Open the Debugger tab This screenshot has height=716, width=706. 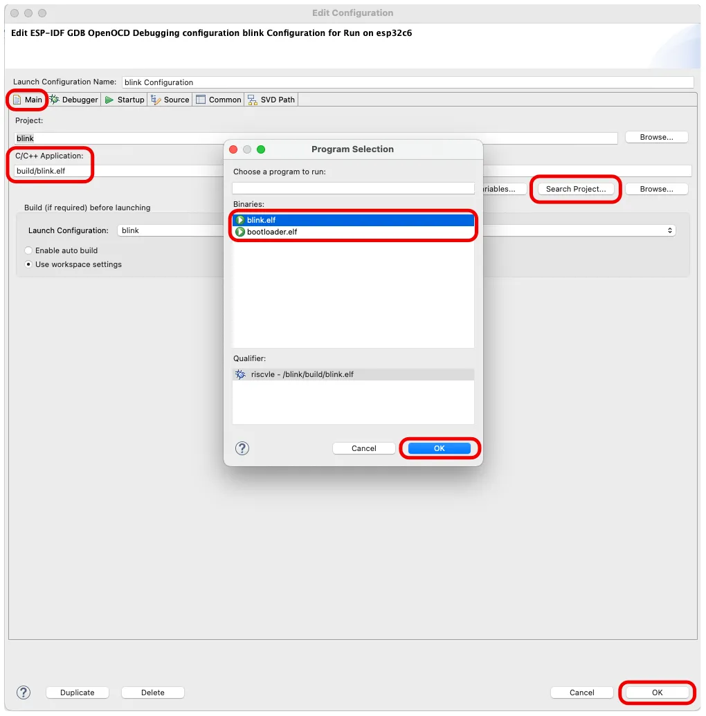pos(74,100)
